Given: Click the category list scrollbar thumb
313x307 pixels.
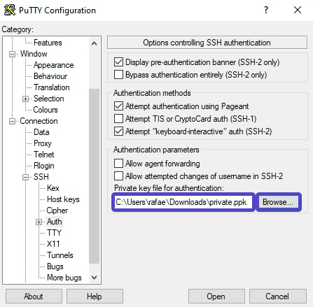Looking at the screenshot, I should 95,176.
